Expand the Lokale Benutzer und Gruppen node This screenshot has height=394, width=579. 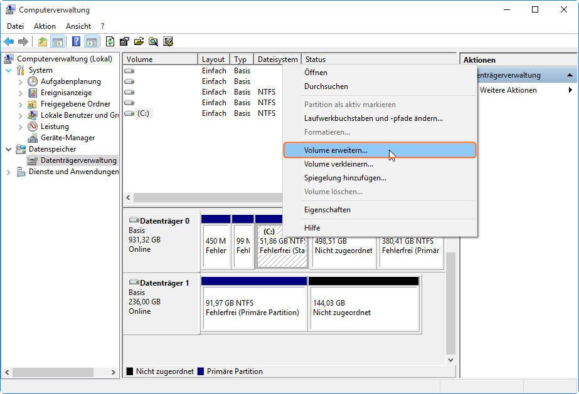[x=20, y=116]
